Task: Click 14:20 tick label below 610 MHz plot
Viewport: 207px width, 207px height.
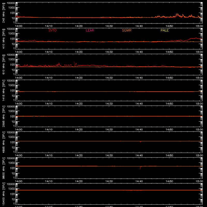Action: tap(79, 78)
